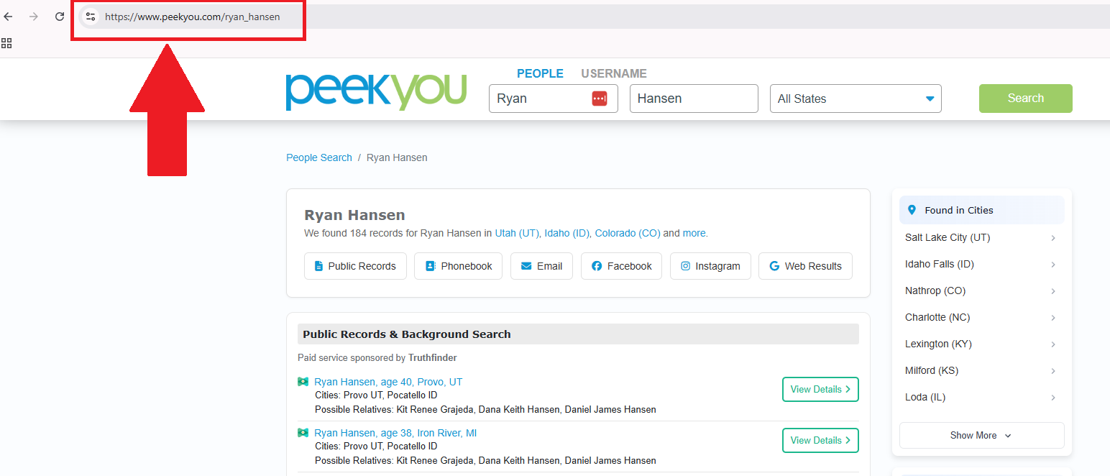Select Idaho Falls (ID) city name

pos(940,264)
